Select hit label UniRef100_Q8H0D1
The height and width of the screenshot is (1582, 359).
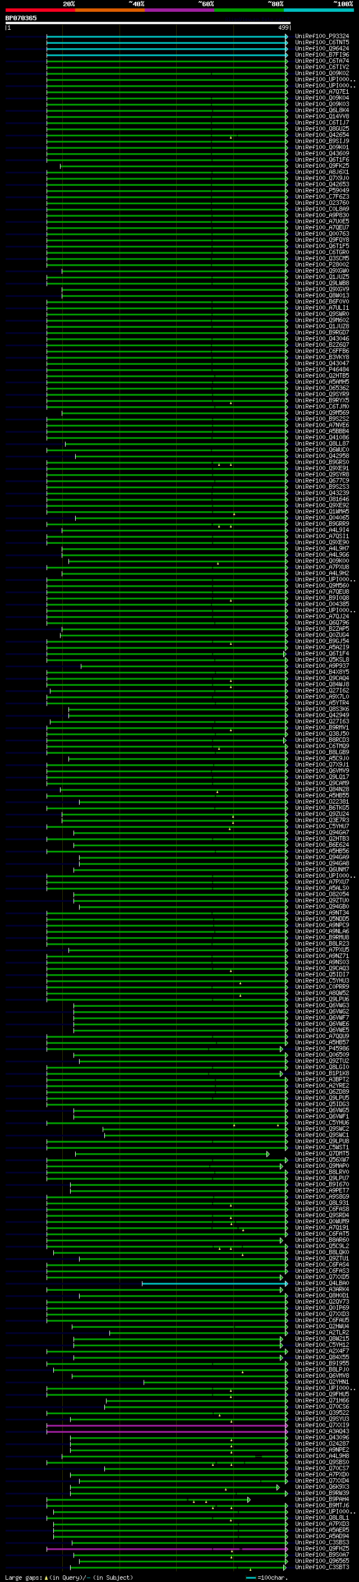coord(322,1296)
